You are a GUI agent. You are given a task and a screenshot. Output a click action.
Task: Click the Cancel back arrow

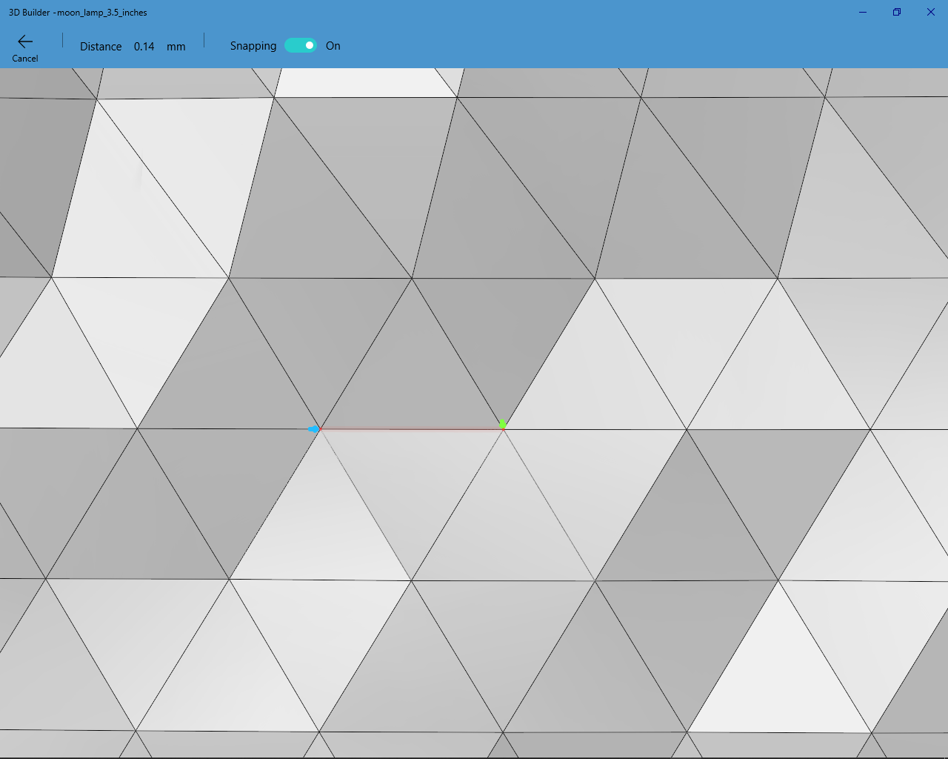click(x=25, y=42)
